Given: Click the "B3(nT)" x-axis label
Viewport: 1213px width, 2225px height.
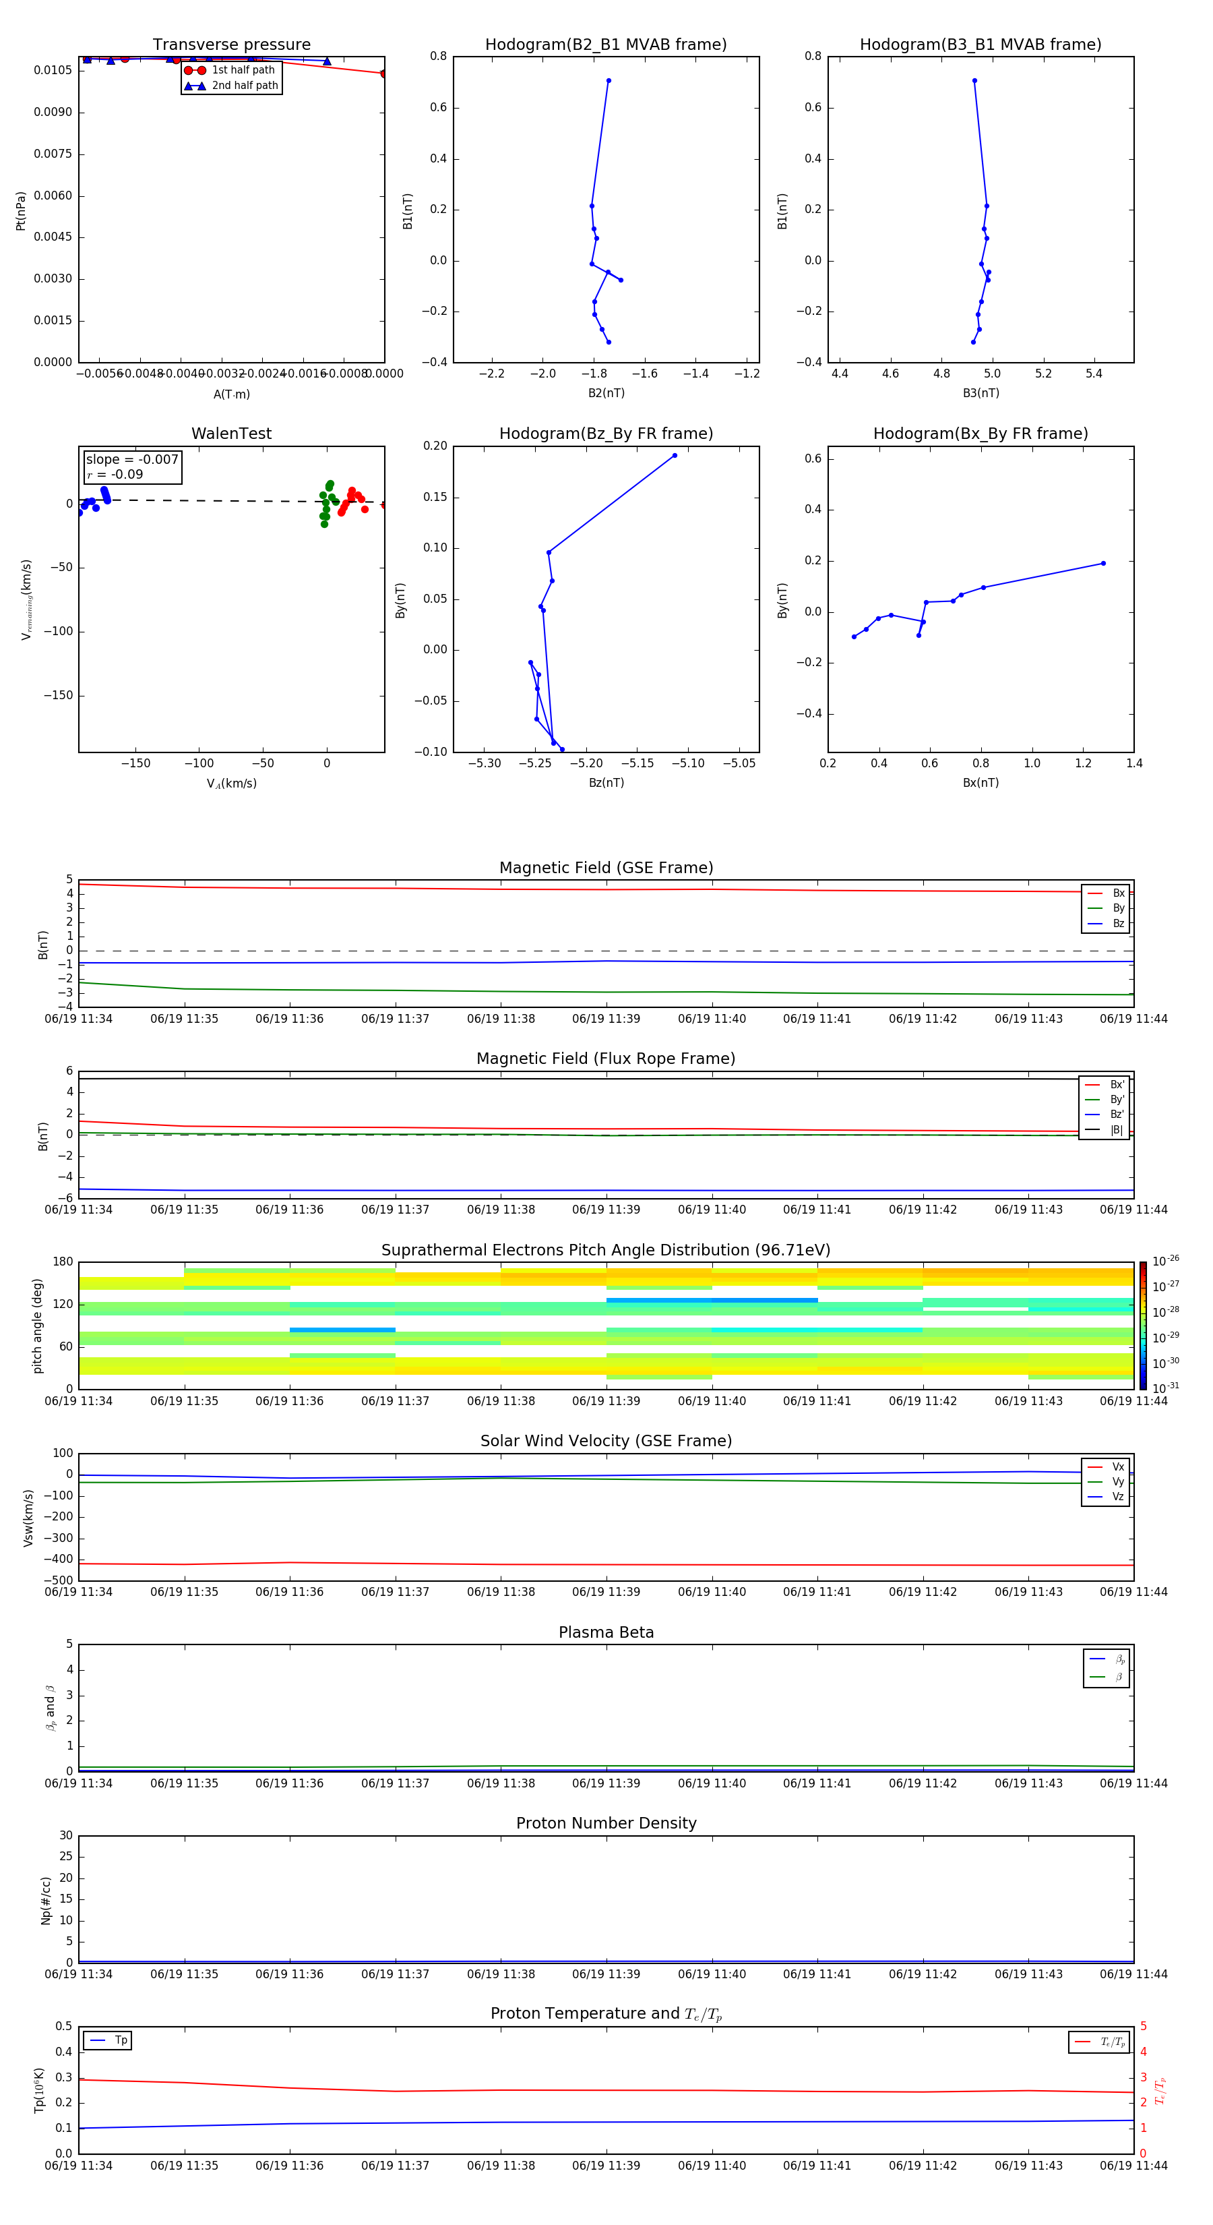Looking at the screenshot, I should (981, 393).
